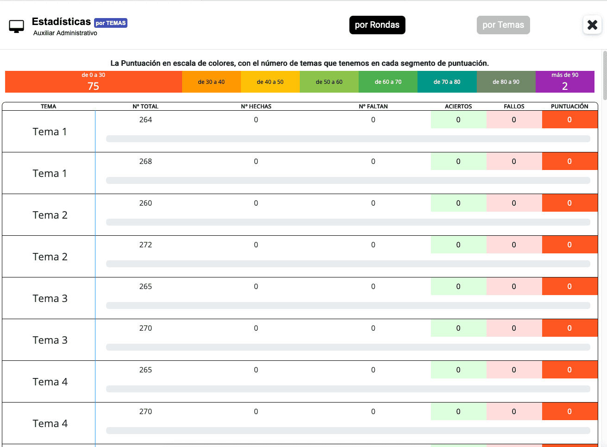Pick the yellow "de 40 a 50" segment
This screenshot has width=607, height=447.
pos(270,82)
